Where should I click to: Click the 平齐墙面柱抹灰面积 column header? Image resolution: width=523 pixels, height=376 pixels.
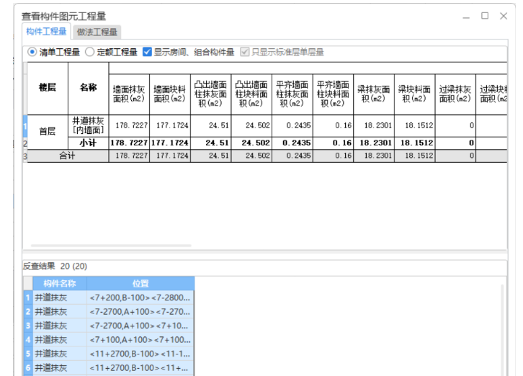click(x=292, y=94)
